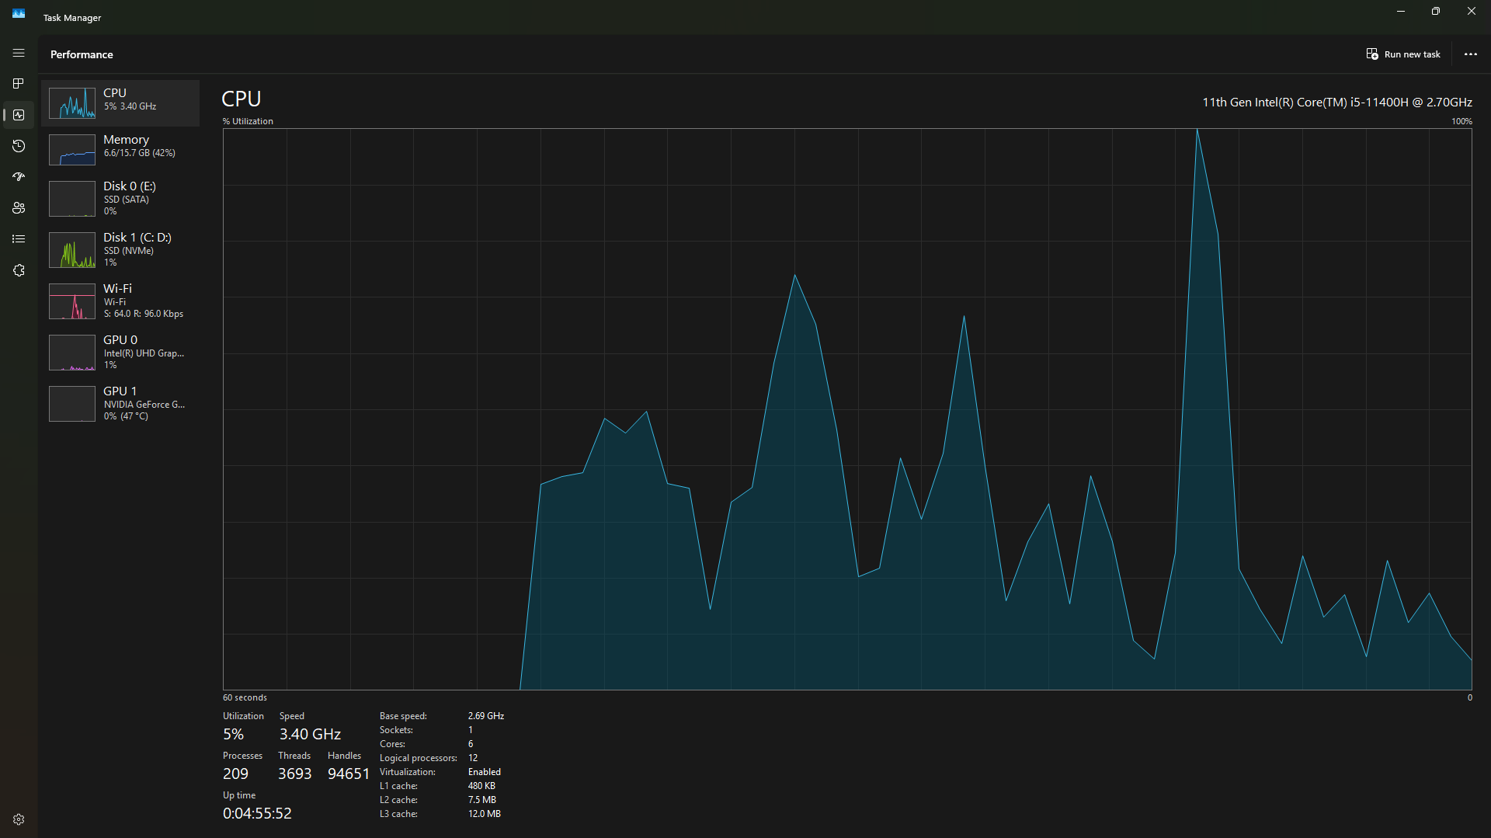Click the Wi-Fi mini graph thumbnail
The width and height of the screenshot is (1491, 838).
(x=72, y=301)
